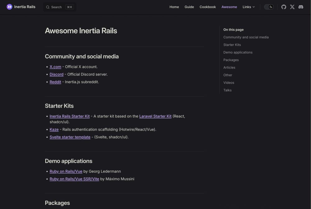Open the Discord icon in header
Viewport: 311px width, 209px height.
301,7
